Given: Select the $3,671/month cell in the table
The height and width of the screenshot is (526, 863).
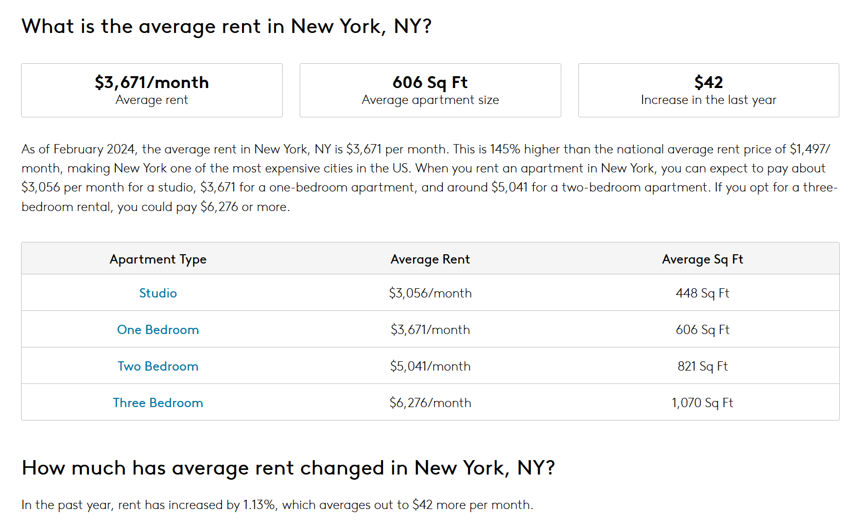Looking at the screenshot, I should coord(430,330).
